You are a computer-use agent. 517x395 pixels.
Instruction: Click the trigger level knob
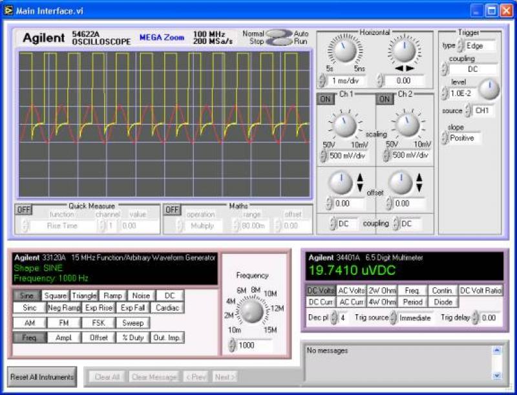click(489, 89)
